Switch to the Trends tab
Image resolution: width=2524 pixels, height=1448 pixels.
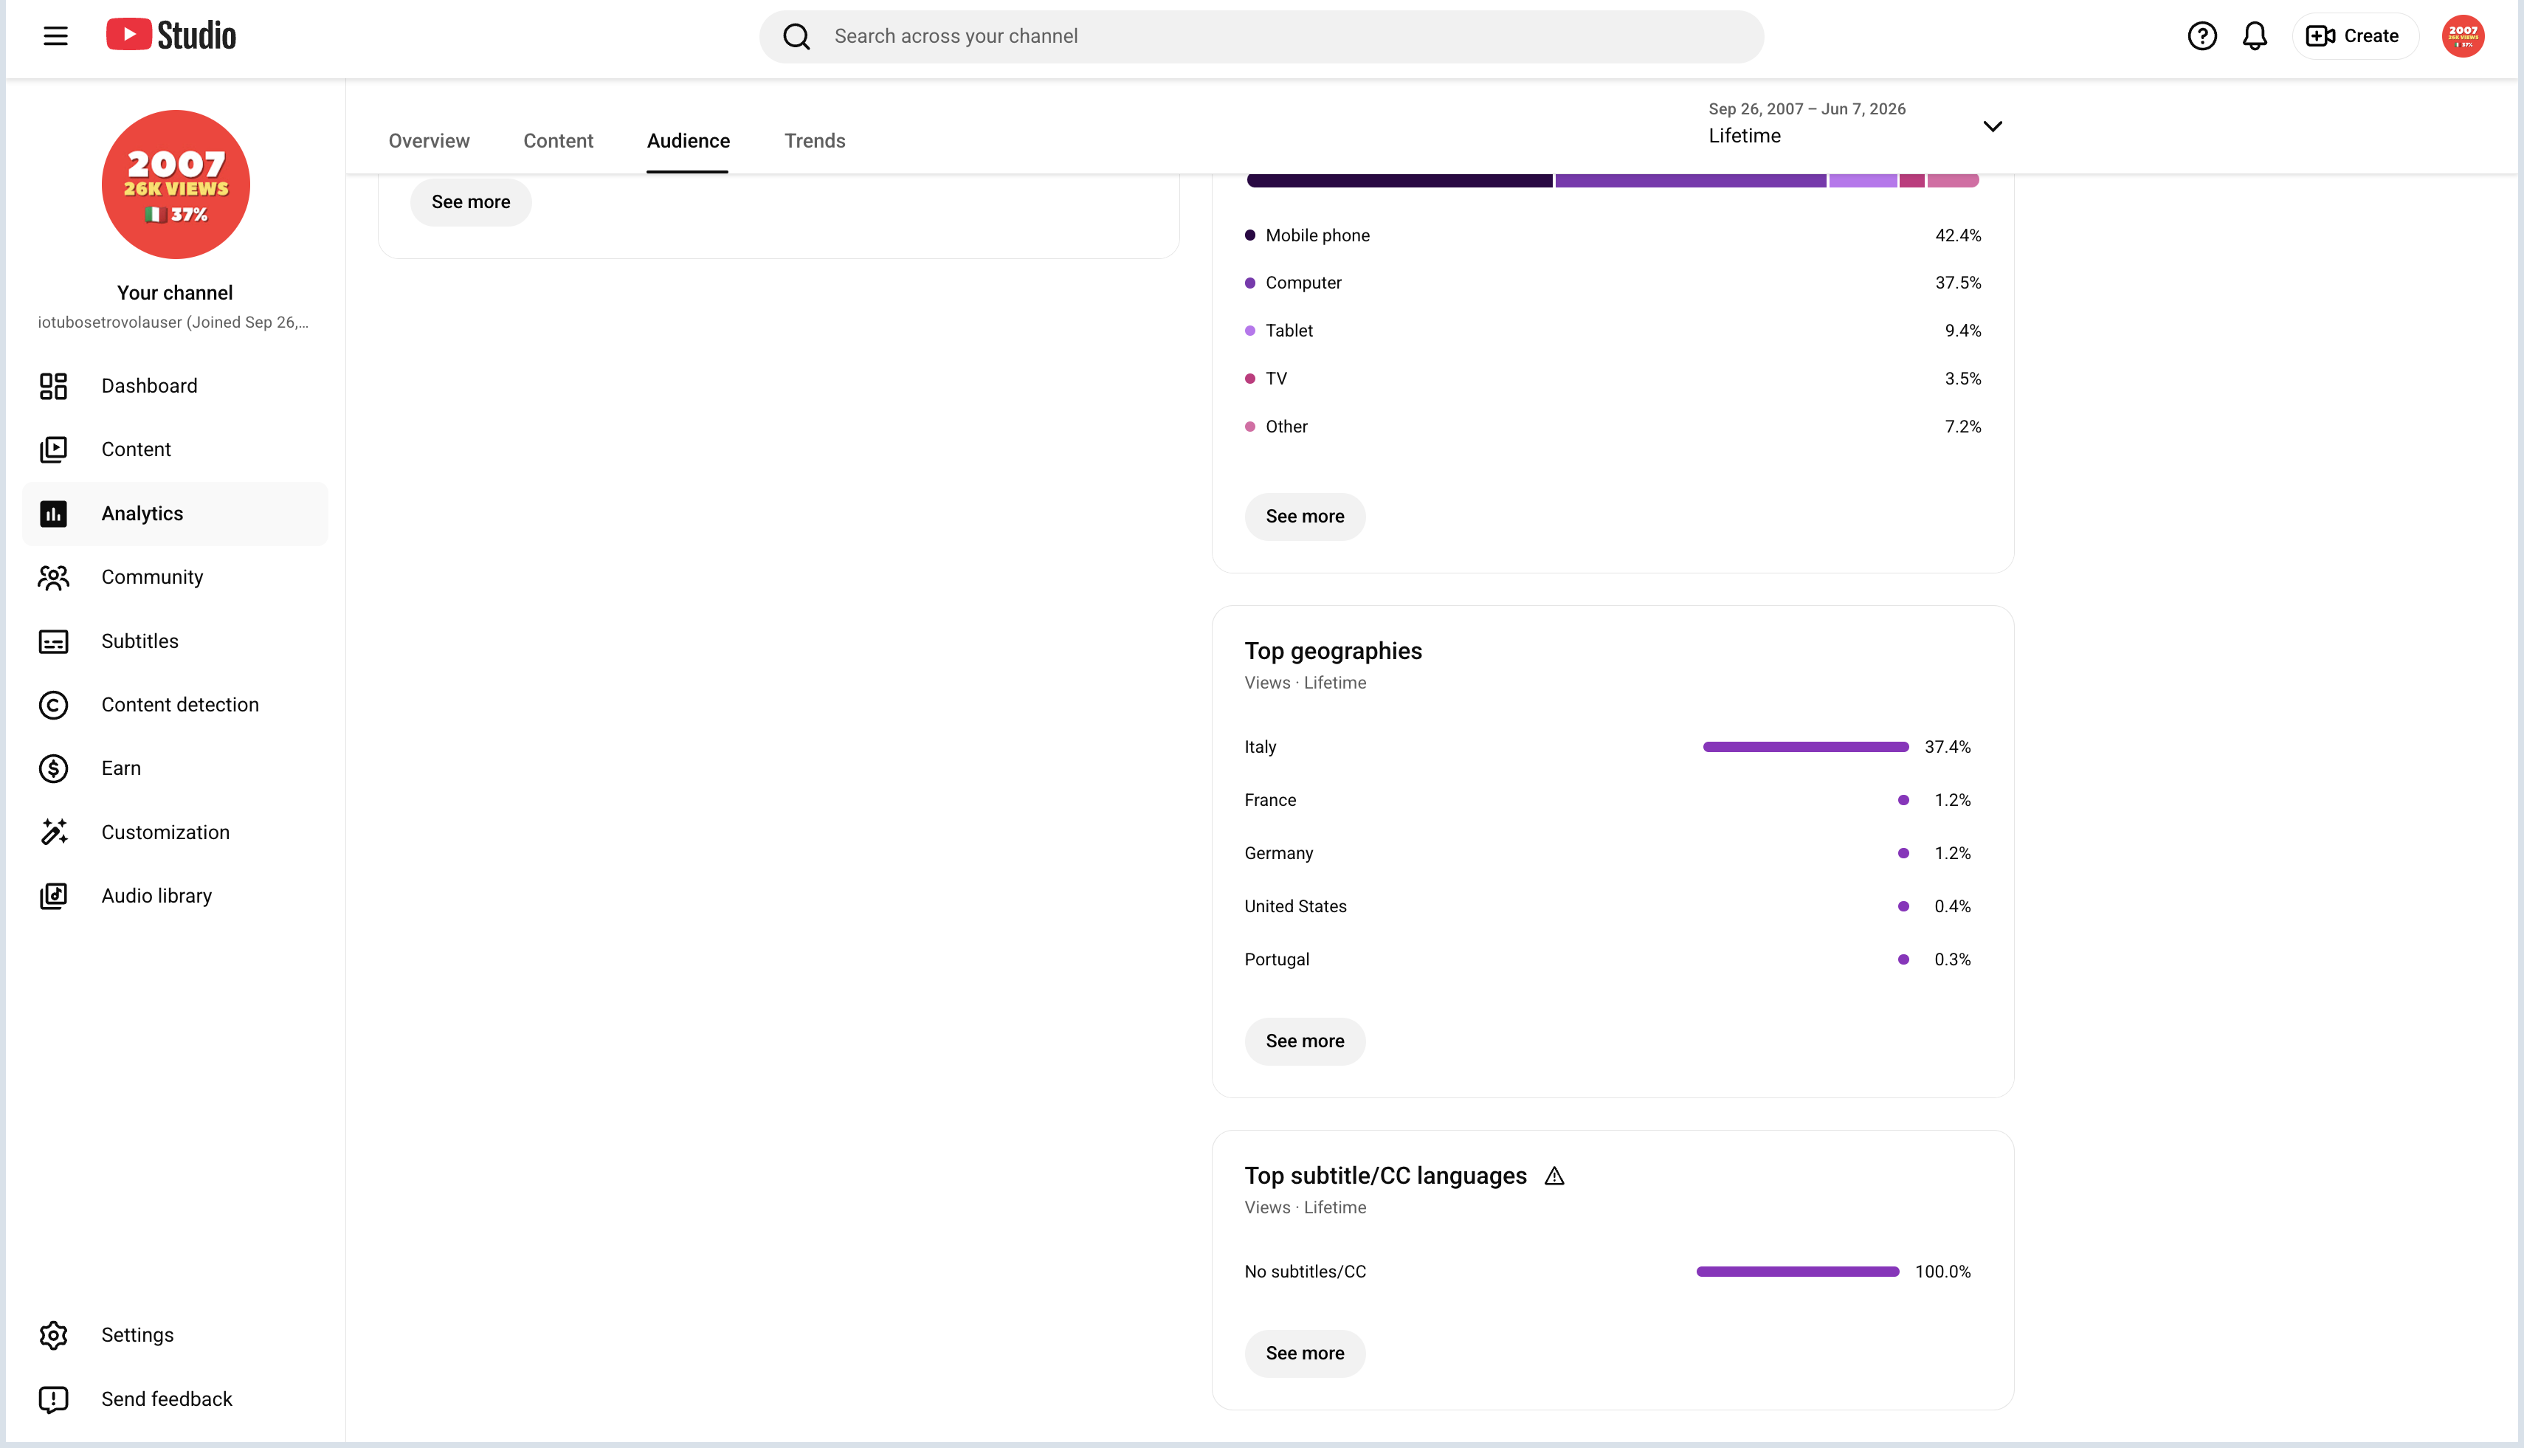click(x=815, y=140)
